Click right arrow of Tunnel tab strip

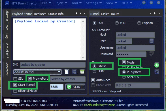click(x=155, y=13)
